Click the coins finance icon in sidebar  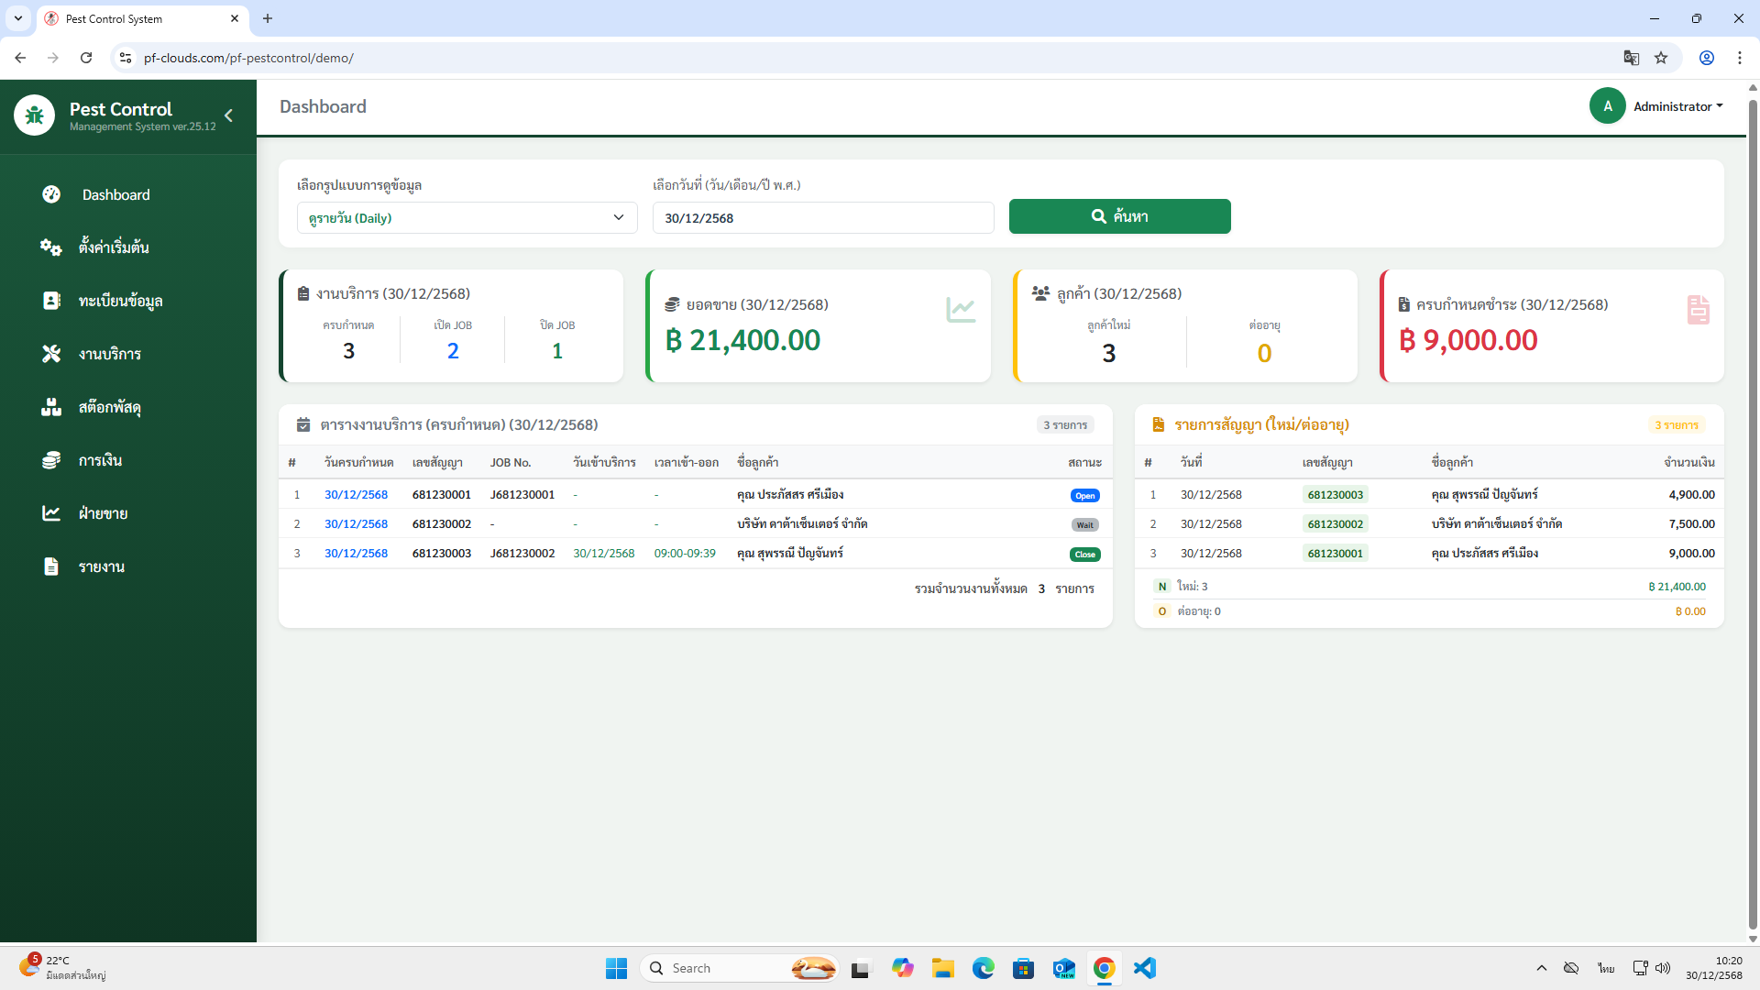(x=51, y=460)
